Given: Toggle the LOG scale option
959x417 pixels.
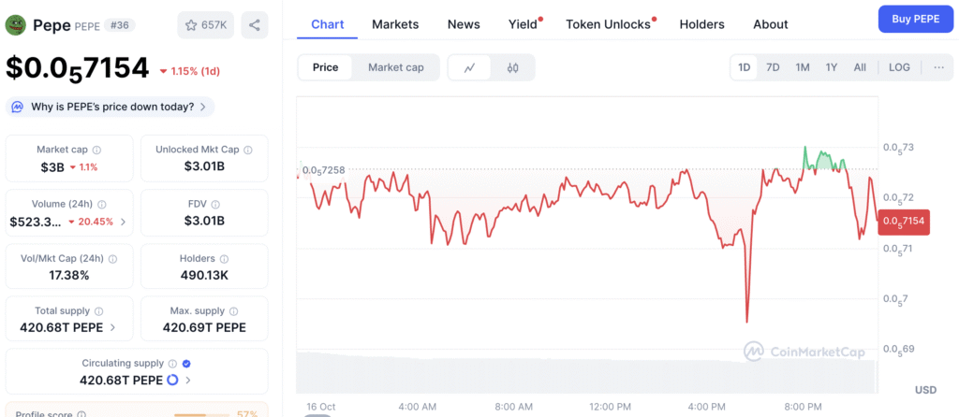Looking at the screenshot, I should point(898,67).
